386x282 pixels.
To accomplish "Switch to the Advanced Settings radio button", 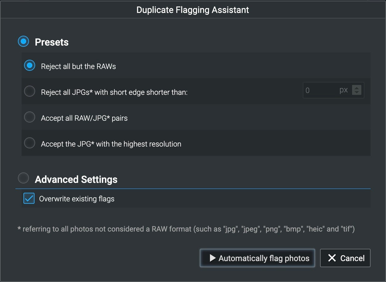I will (x=23, y=178).
